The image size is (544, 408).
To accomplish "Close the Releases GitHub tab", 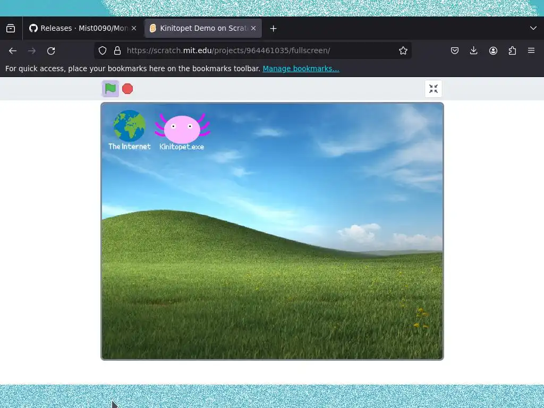I will tap(134, 28).
